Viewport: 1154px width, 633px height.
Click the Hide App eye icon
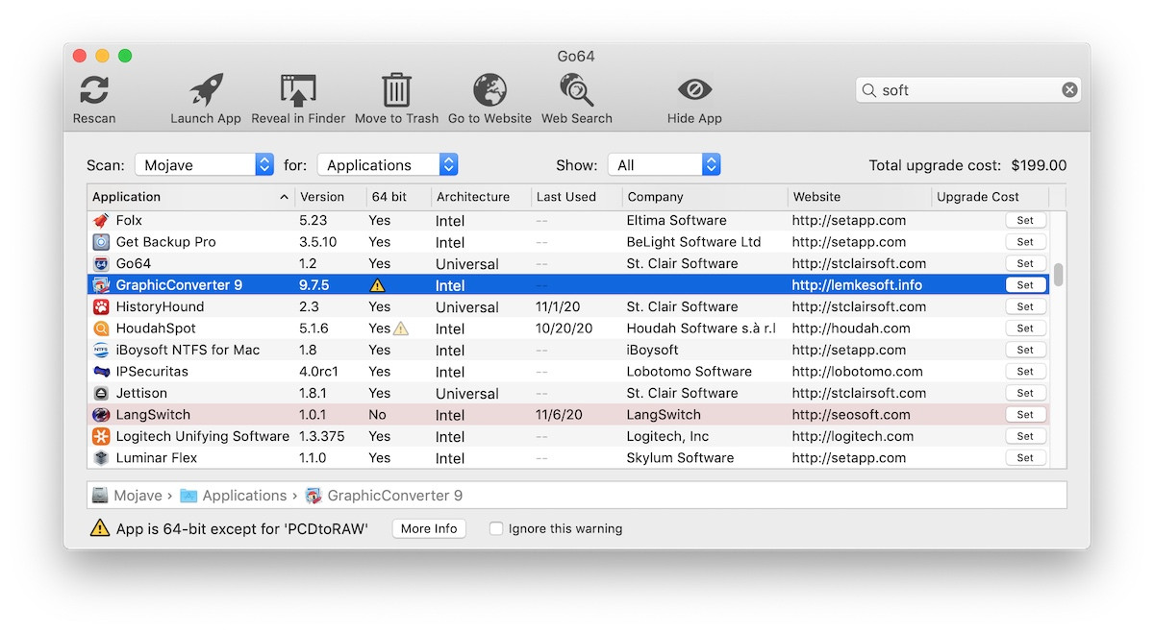pyautogui.click(x=694, y=90)
